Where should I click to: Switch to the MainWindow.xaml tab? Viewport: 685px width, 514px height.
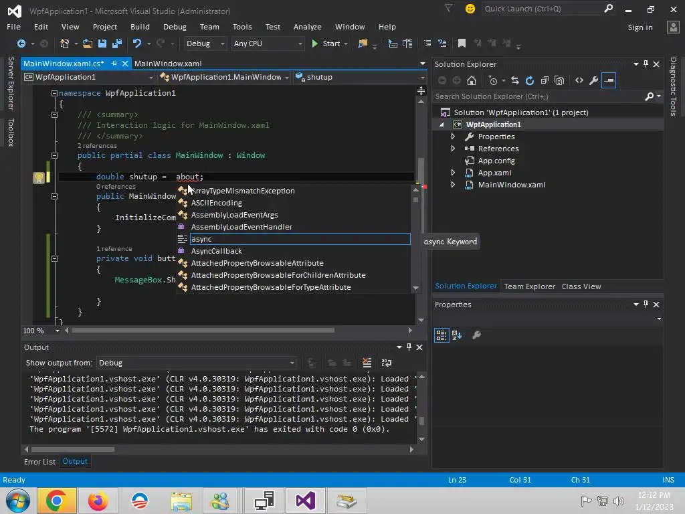168,64
